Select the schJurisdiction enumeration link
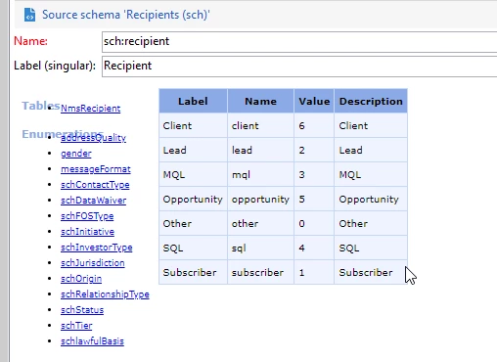This screenshot has height=362, width=497. tap(93, 263)
